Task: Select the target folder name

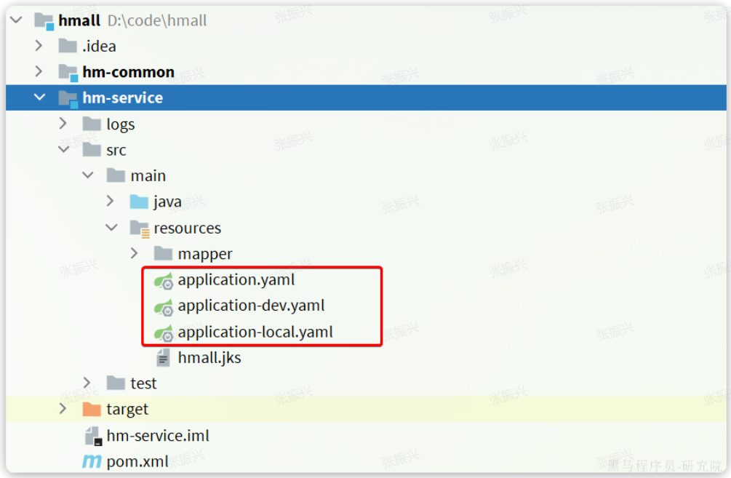Action: pos(127,410)
